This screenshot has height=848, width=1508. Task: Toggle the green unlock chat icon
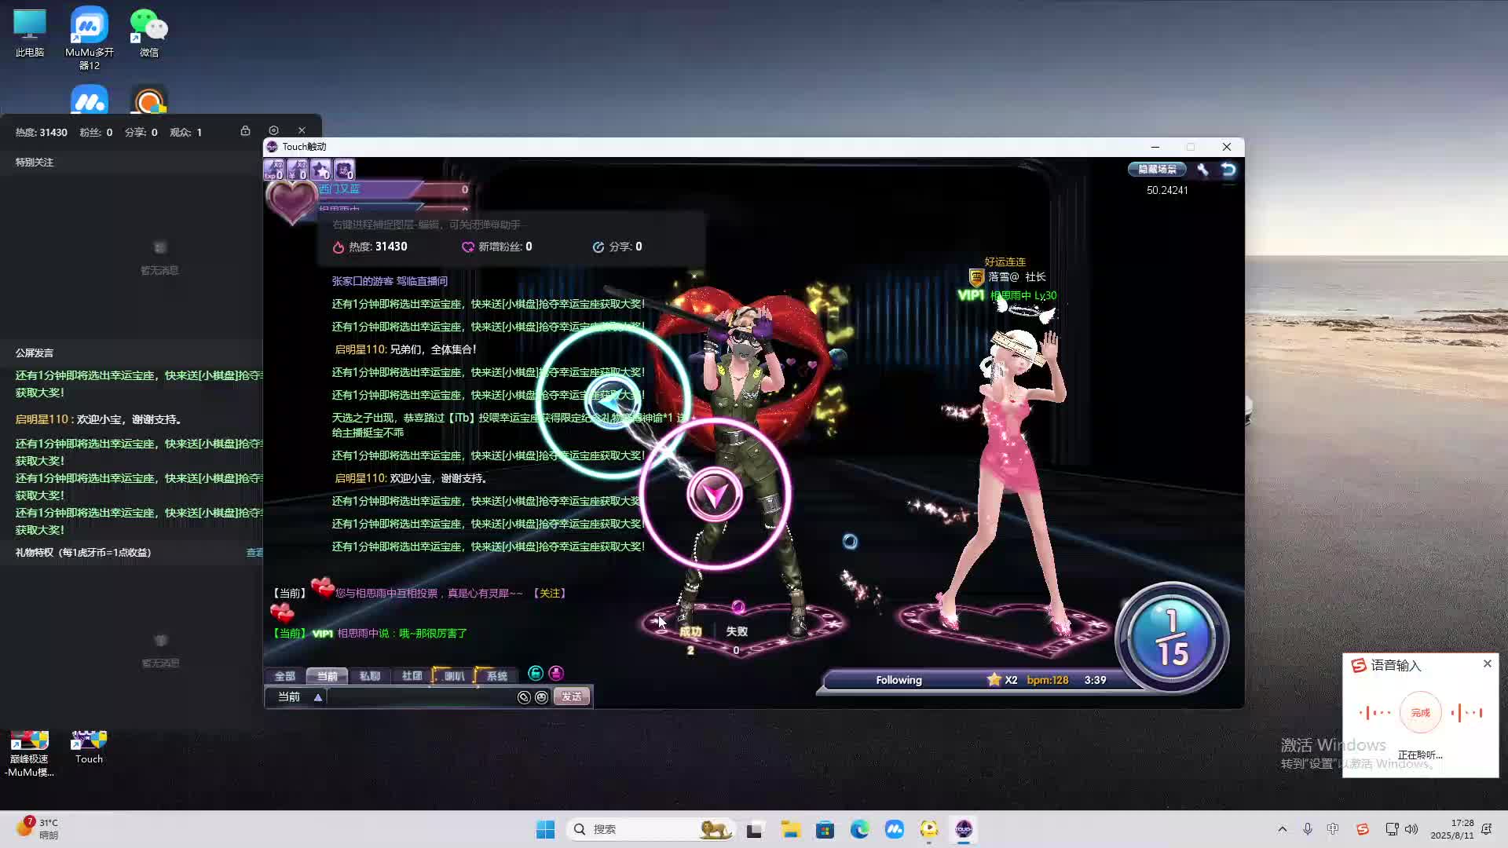[536, 674]
